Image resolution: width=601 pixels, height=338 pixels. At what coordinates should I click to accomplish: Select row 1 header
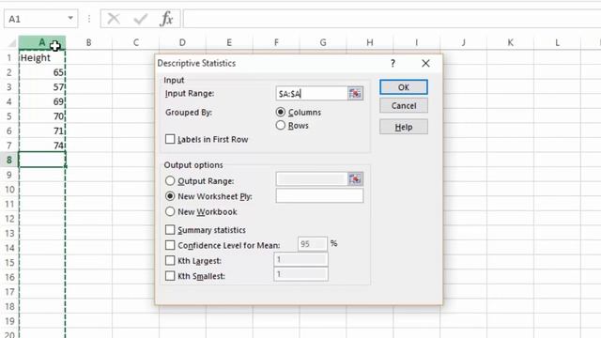coord(9,57)
